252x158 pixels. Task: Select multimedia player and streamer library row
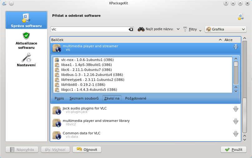coord(146,123)
